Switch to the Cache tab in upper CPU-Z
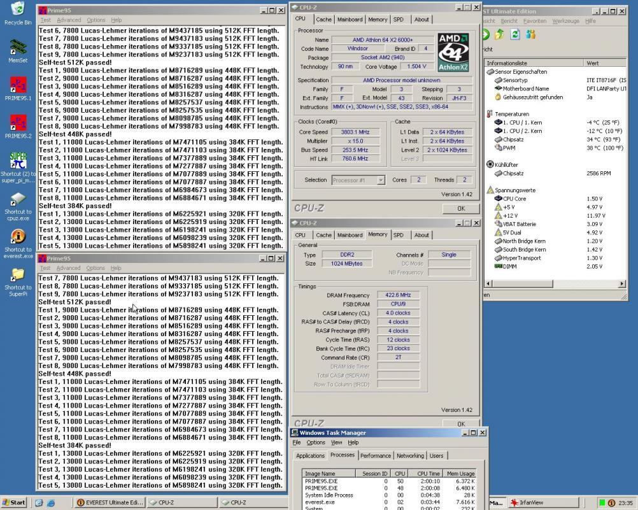The height and width of the screenshot is (510, 638). coord(324,19)
